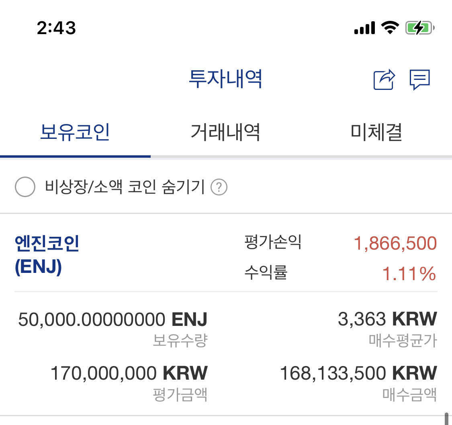Tap the cellular signal strength icon
The height and width of the screenshot is (425, 452).
[364, 27]
